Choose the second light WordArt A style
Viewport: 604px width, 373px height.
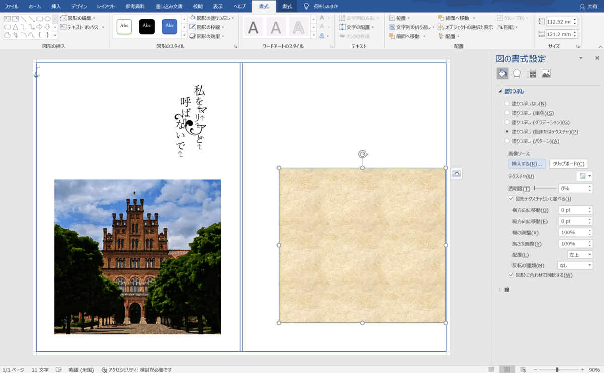(276, 27)
